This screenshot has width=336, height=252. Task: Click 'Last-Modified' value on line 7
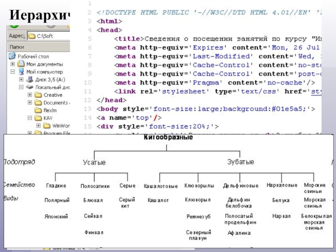coord(223,56)
